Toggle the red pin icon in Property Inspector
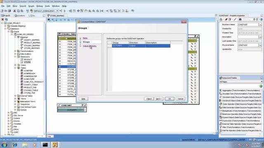This screenshot has width=264, height=148. tap(226, 19)
